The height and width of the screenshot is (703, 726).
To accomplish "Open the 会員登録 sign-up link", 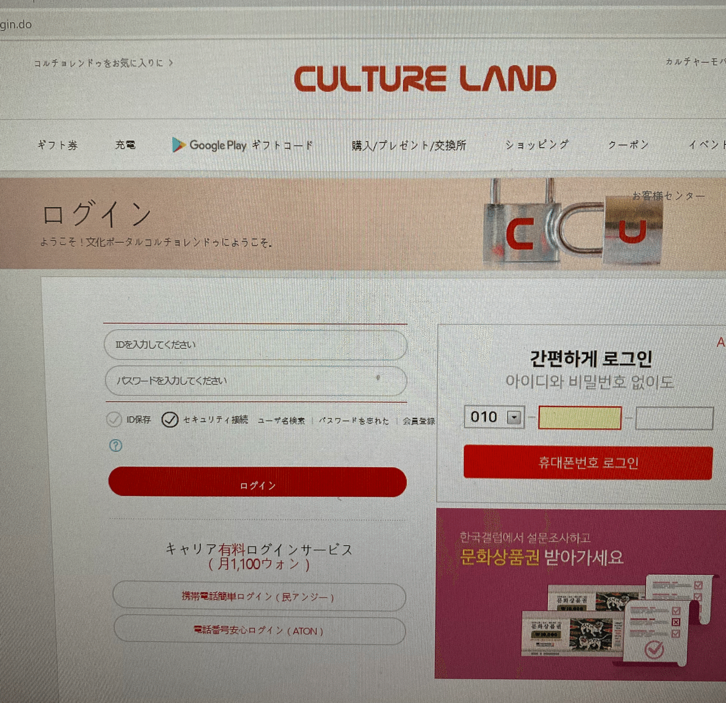I will click(419, 421).
